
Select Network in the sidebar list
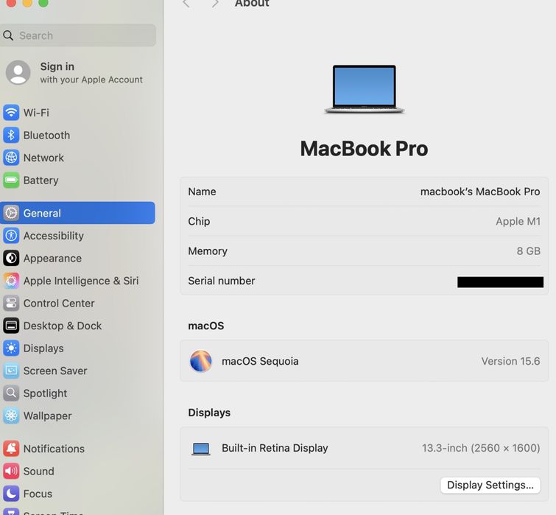[x=43, y=158]
